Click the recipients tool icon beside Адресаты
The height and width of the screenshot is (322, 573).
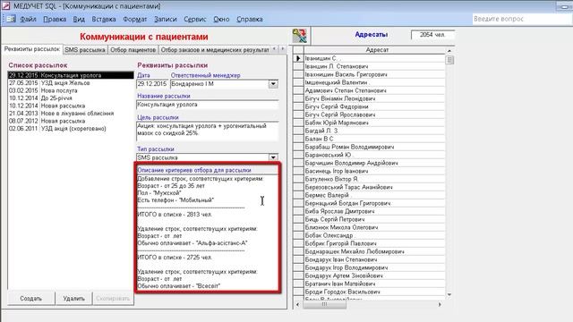pos(300,36)
